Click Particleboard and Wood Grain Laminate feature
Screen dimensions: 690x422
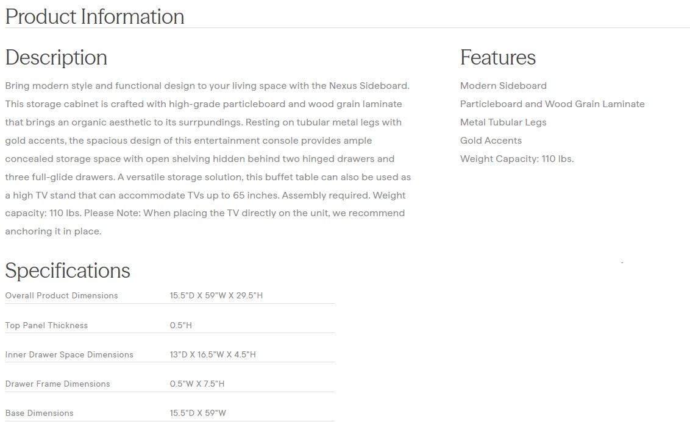pos(552,104)
